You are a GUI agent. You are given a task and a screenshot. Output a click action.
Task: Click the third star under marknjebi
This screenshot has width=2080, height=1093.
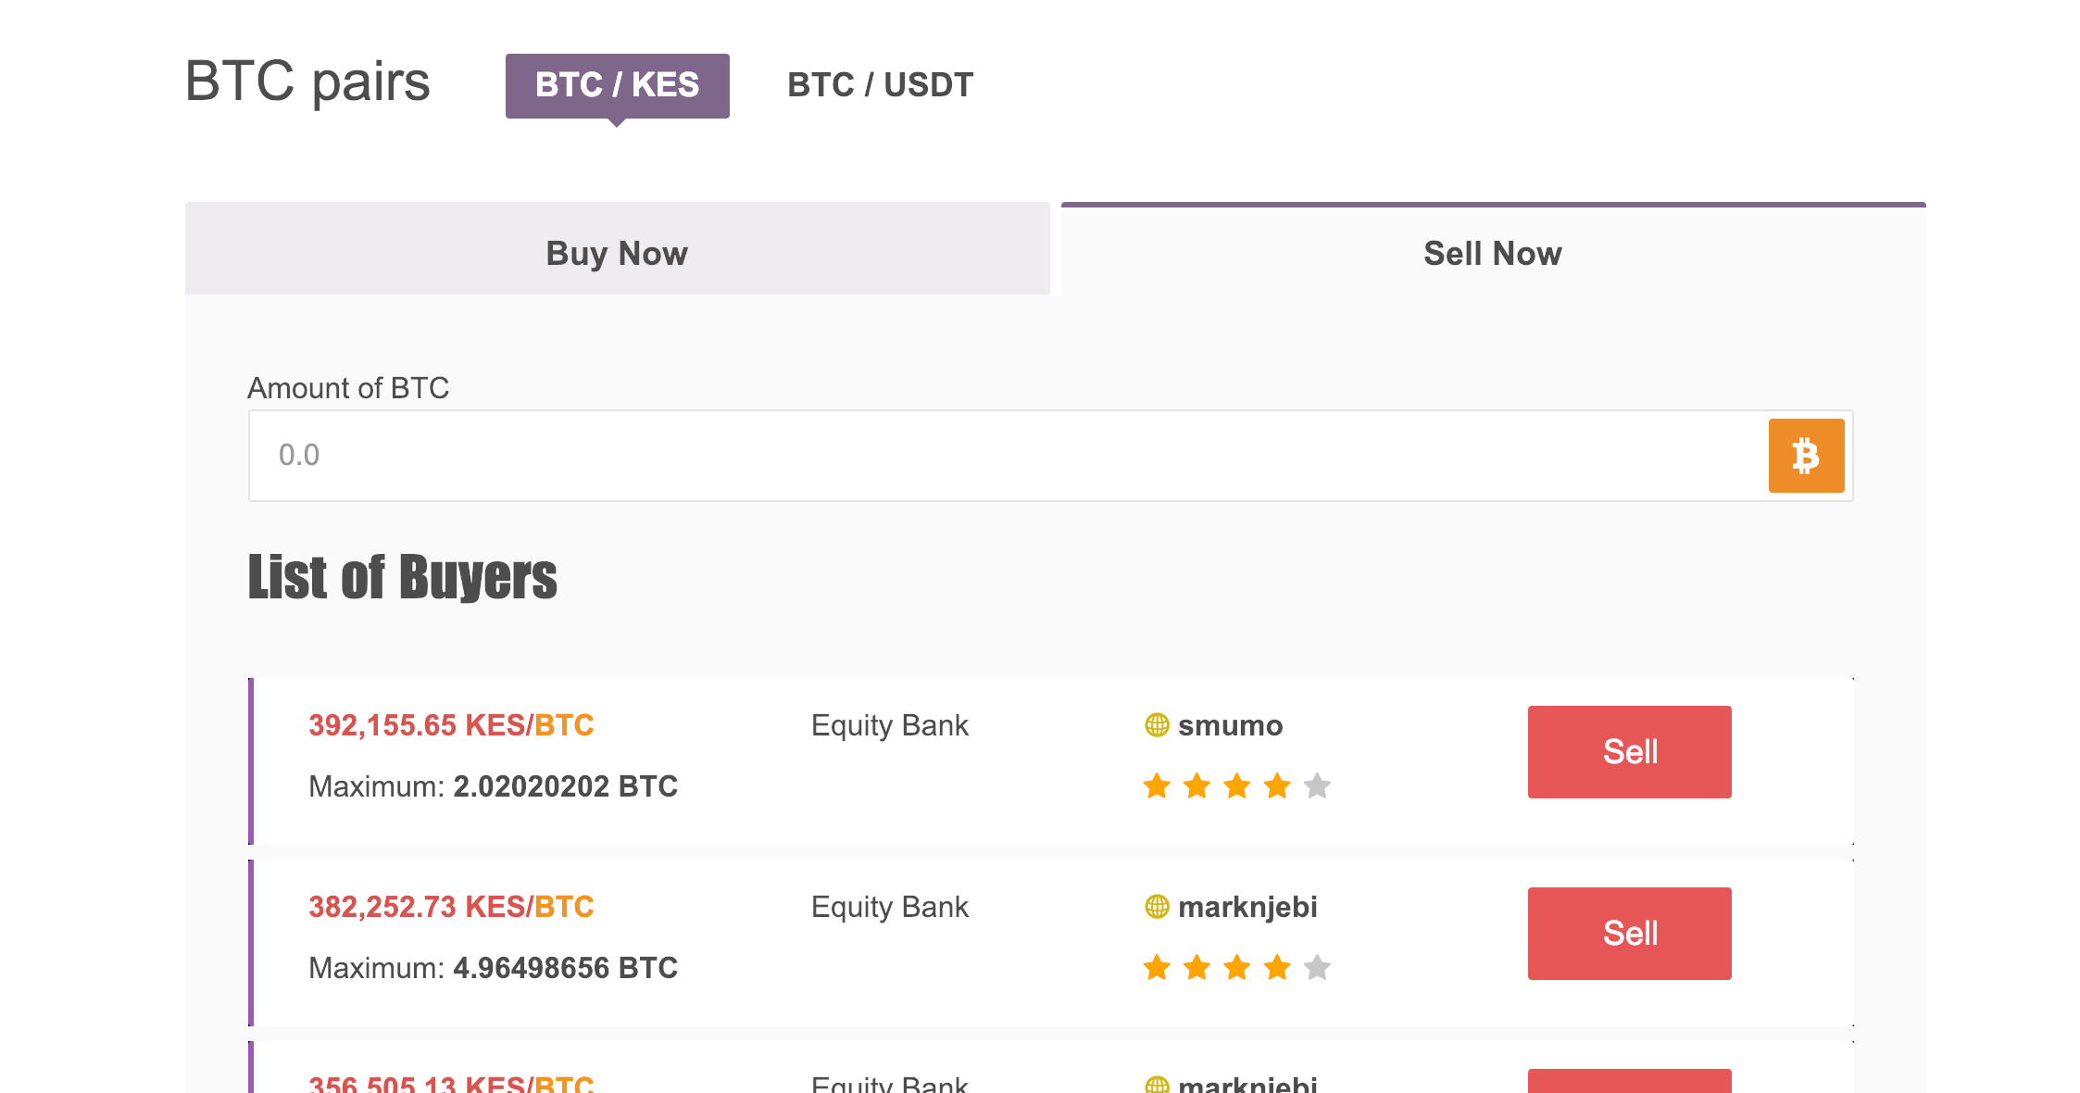pyautogui.click(x=1235, y=967)
